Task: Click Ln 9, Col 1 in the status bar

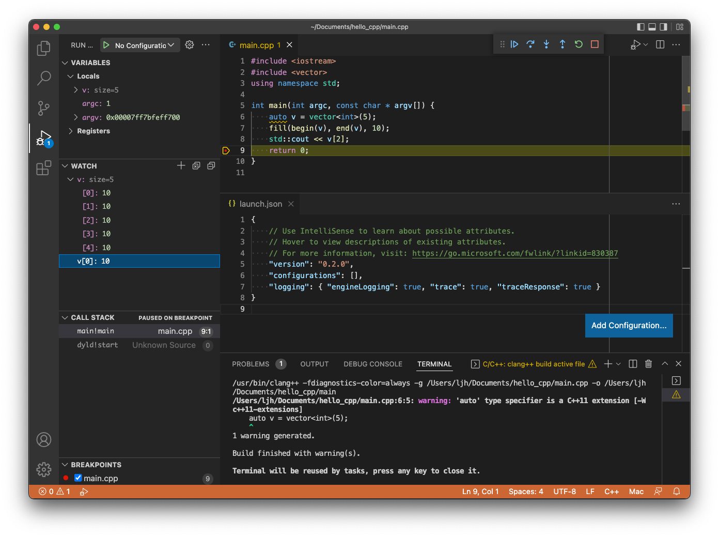Action: (480, 492)
